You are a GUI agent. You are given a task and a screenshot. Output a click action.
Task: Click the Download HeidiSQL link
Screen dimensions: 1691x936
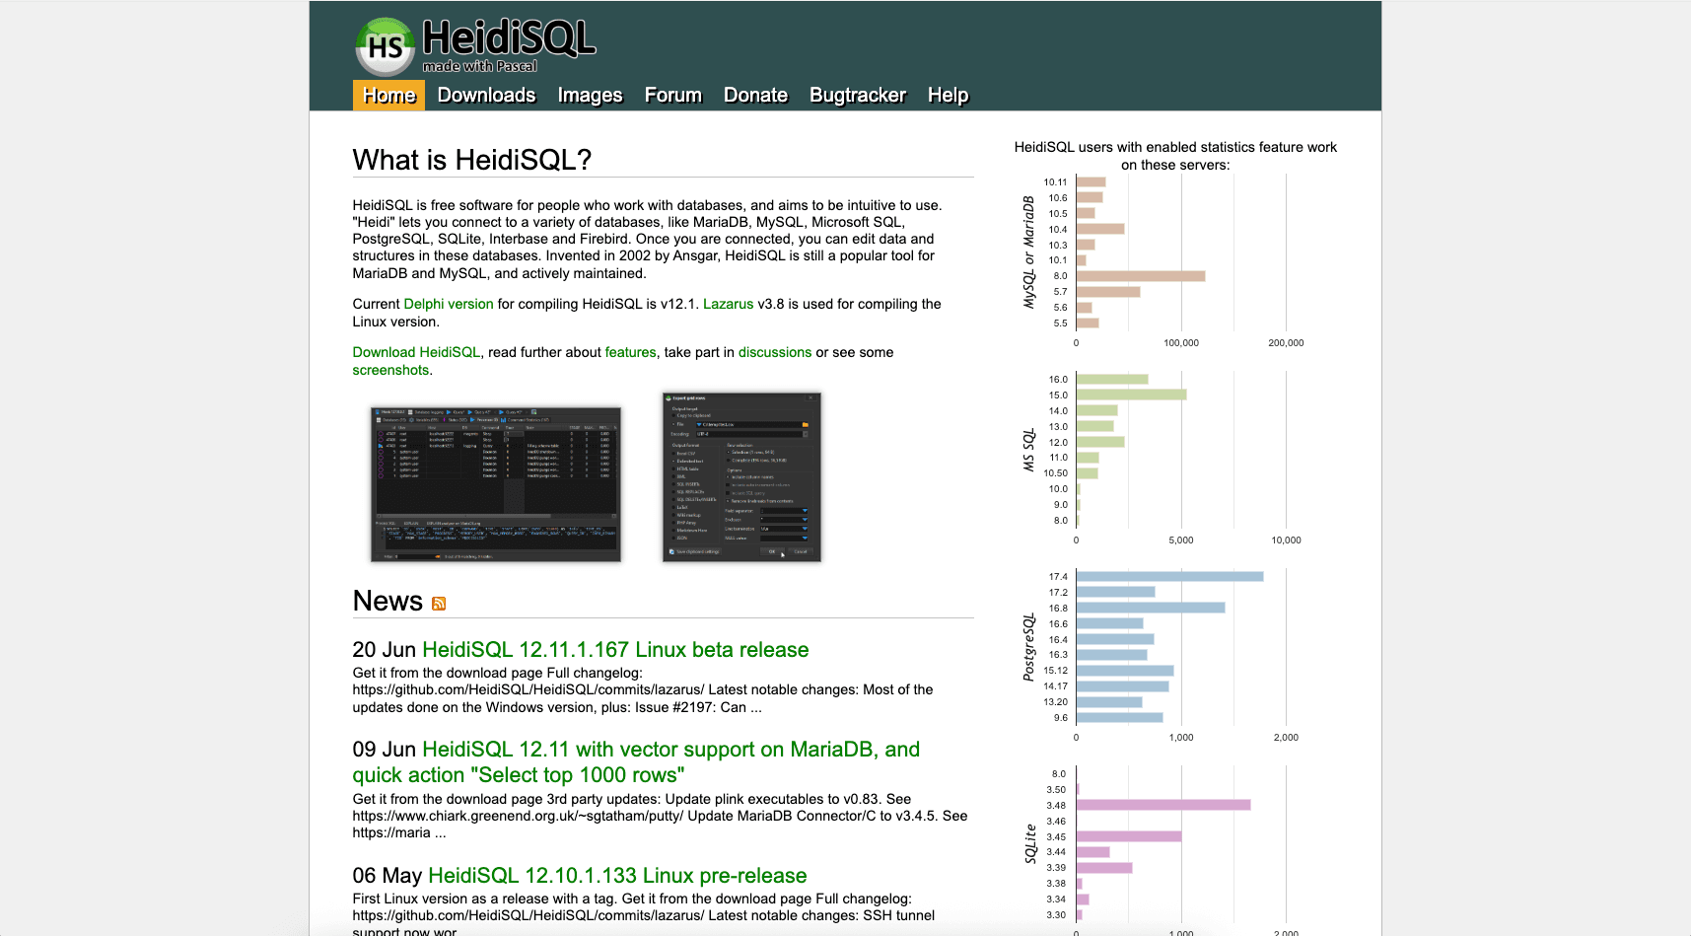416,352
